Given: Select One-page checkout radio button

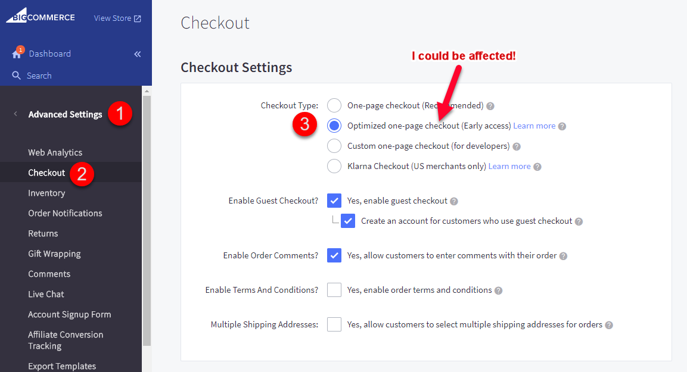Looking at the screenshot, I should click(x=334, y=105).
